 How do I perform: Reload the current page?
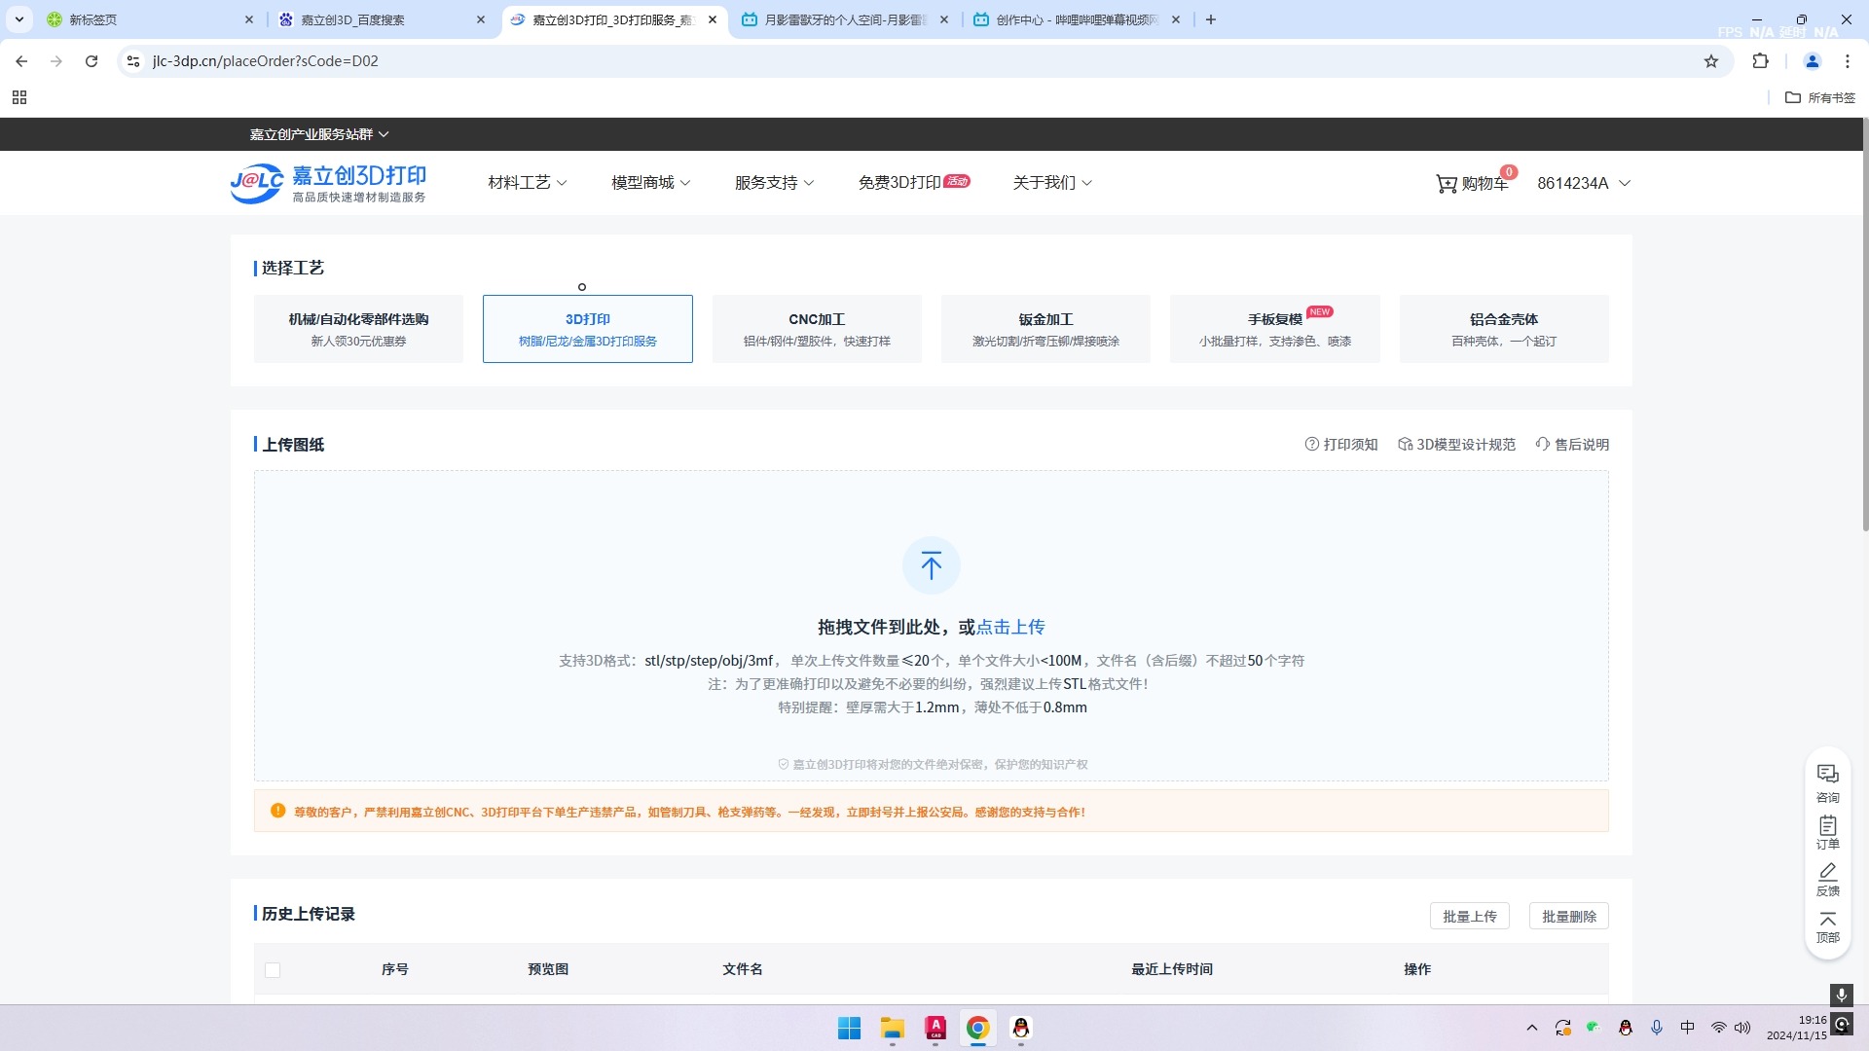(x=92, y=61)
